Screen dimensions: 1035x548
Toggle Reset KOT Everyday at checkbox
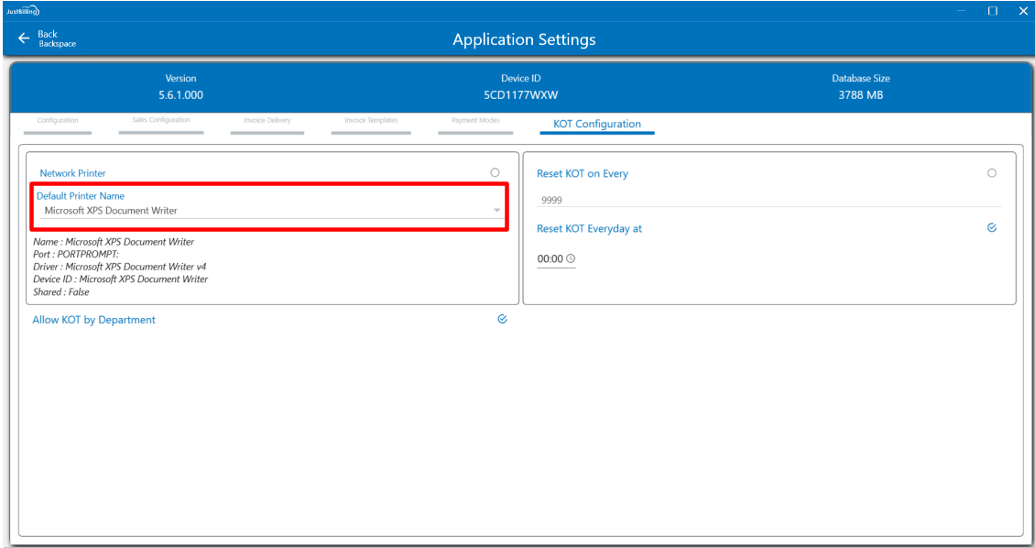(992, 228)
